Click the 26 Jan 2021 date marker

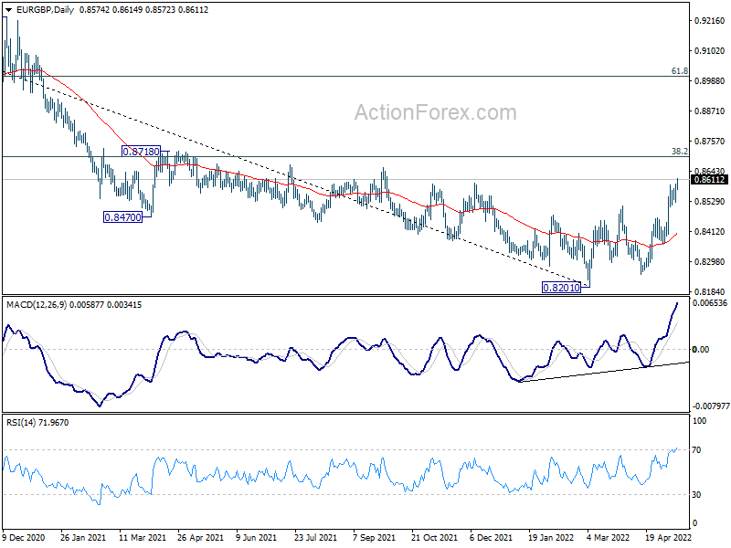tap(85, 540)
